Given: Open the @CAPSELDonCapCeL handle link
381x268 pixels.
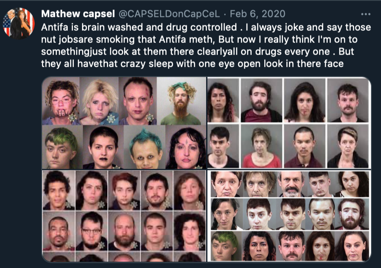Looking at the screenshot, I should 169,14.
